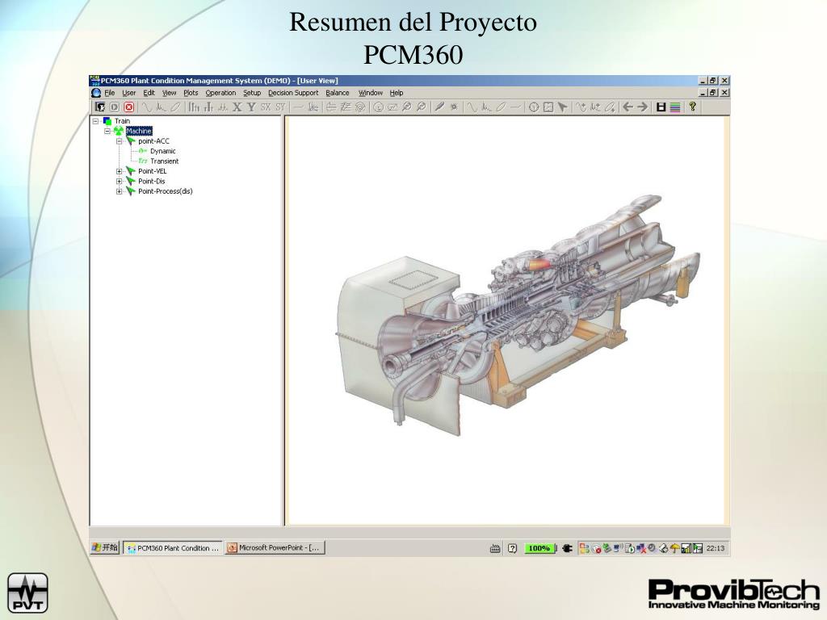827x620 pixels.
Task: Click the turbine cutaway machine image
Action: tap(518, 315)
